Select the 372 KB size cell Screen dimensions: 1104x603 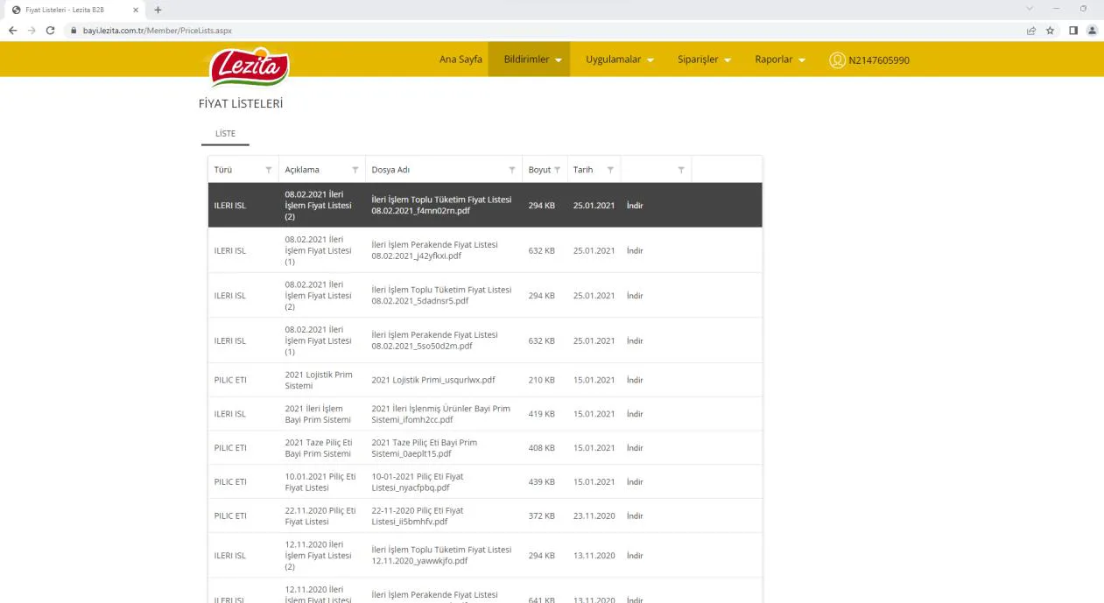coord(542,516)
